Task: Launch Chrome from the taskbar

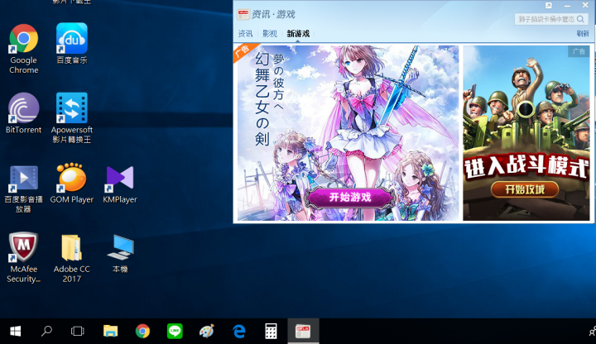Action: (x=142, y=332)
